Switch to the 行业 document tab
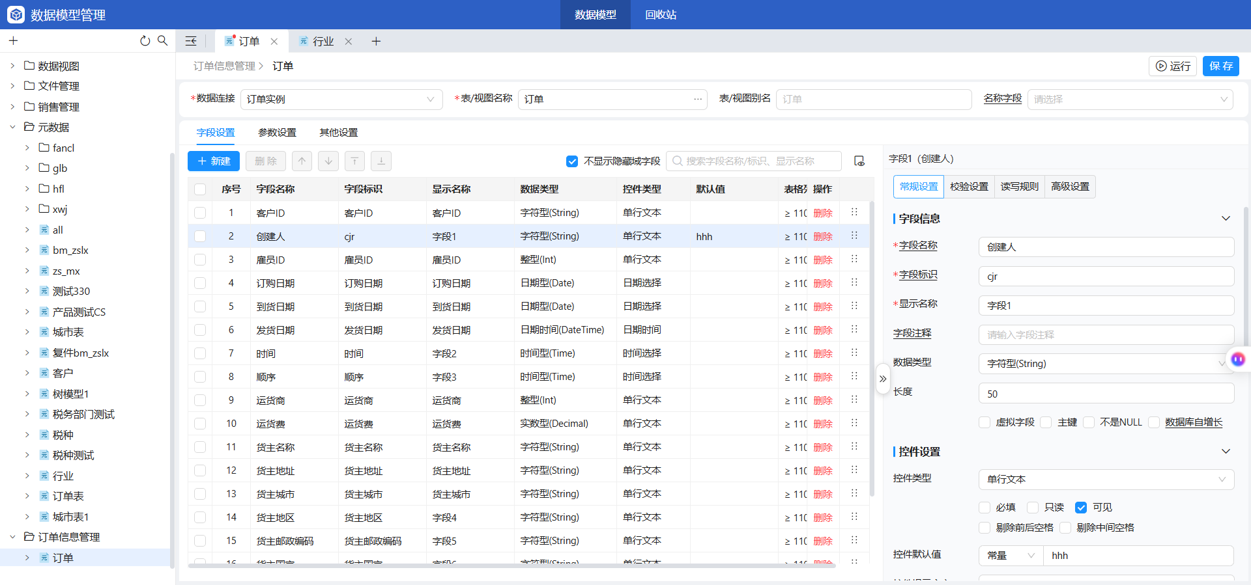1251x585 pixels. pyautogui.click(x=323, y=42)
